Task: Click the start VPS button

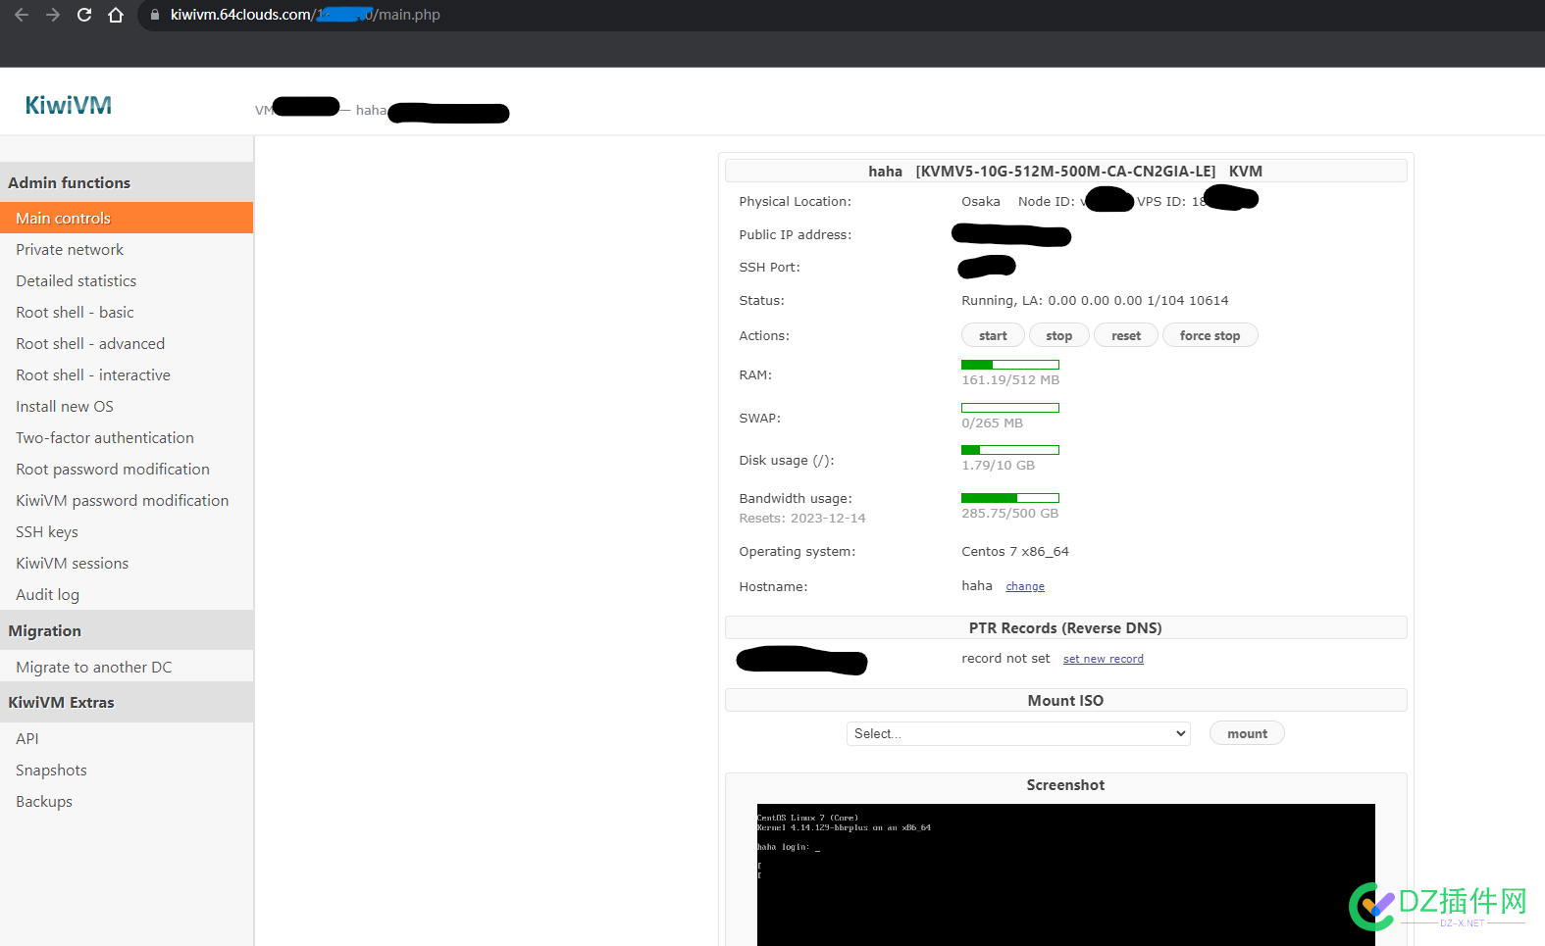Action: pyautogui.click(x=993, y=335)
